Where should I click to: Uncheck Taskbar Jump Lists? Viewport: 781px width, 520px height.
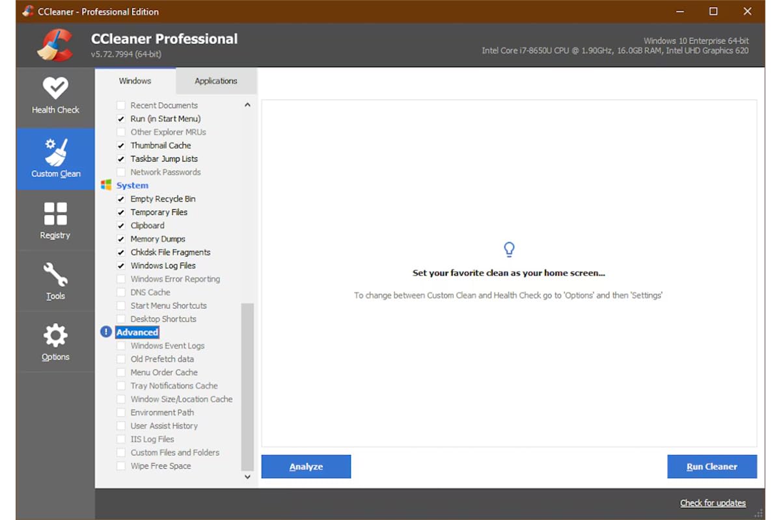coord(121,159)
